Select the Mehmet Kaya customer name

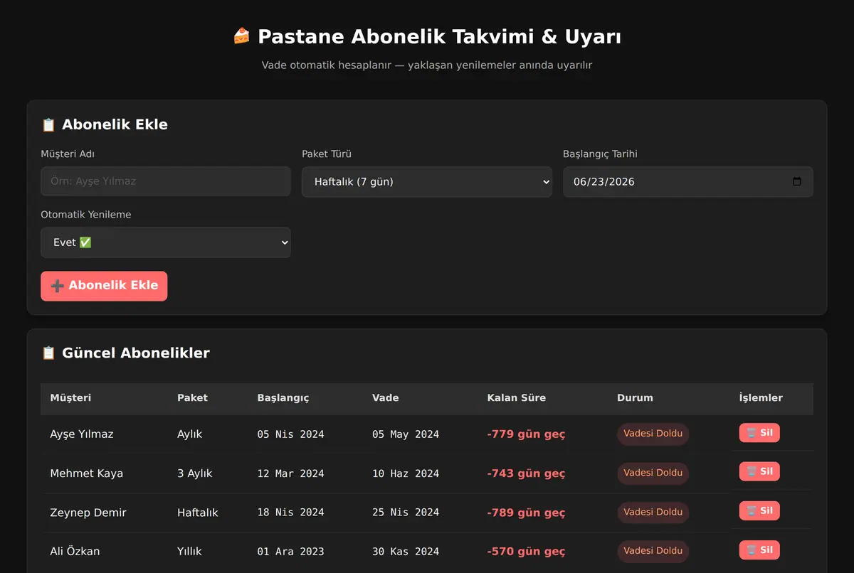[x=86, y=473]
